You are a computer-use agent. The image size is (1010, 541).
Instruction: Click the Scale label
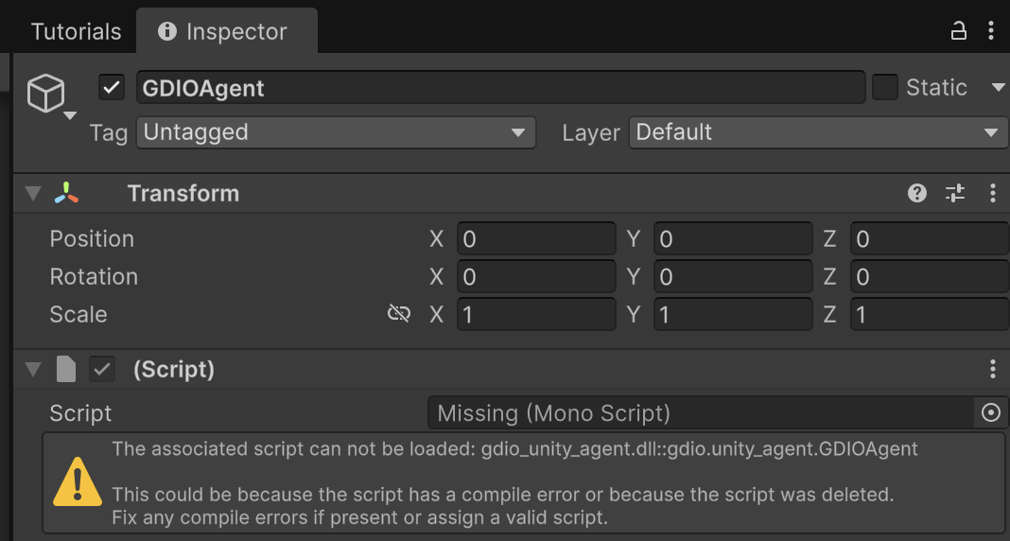78,314
